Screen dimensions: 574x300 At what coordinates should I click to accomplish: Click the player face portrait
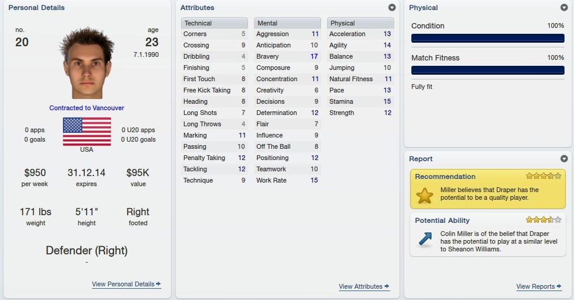point(87,63)
